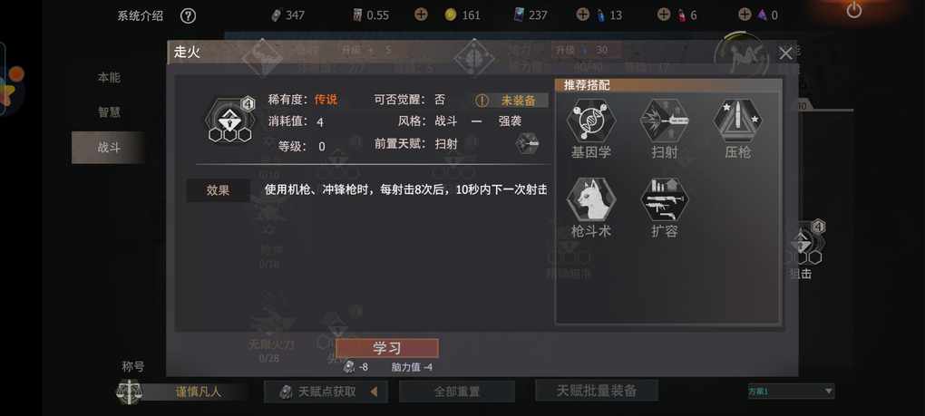925x416 pixels.
Task: Click the 走火 talent hexagon icon
Action: (229, 121)
